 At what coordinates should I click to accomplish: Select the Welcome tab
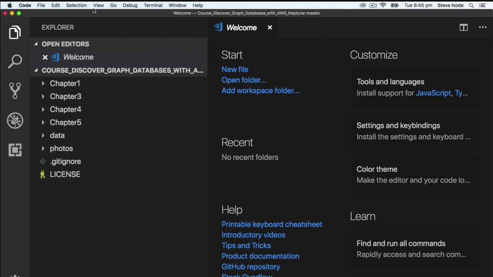pyautogui.click(x=243, y=27)
